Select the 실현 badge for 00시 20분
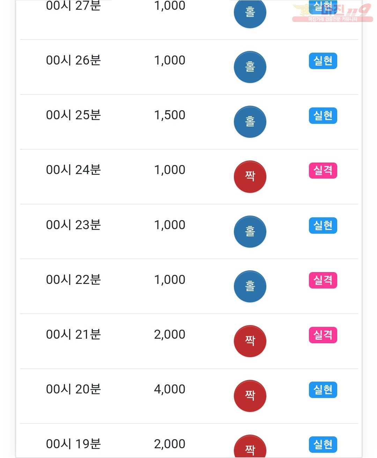 point(323,390)
